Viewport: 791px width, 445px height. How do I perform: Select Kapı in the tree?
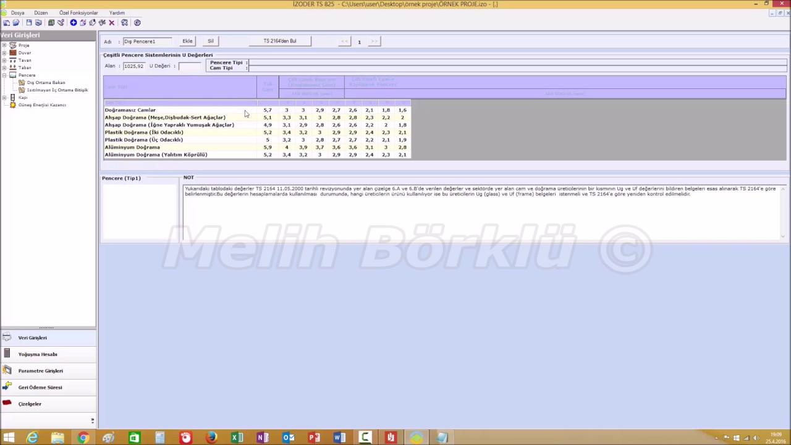click(x=23, y=97)
